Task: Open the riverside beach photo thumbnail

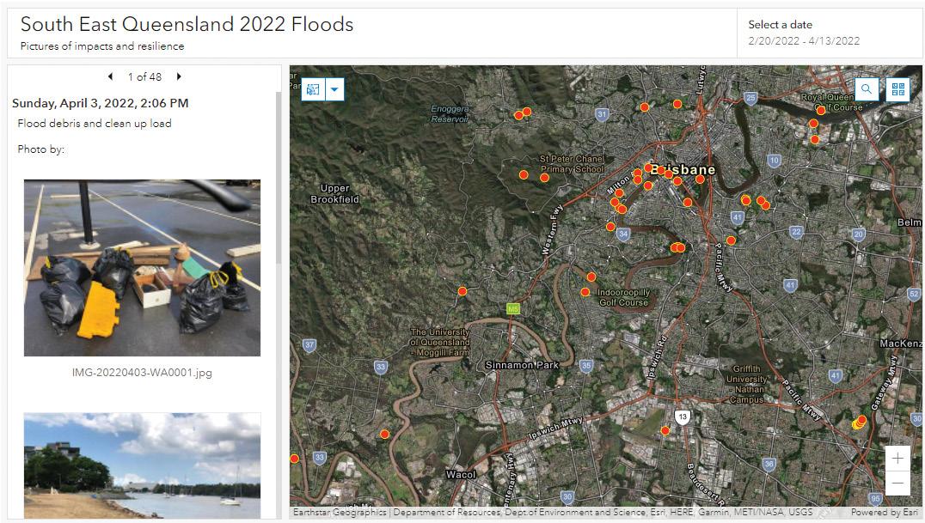Action: tap(142, 465)
